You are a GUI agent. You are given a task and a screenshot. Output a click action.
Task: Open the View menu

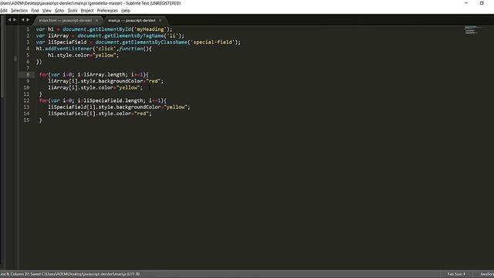(x=46, y=10)
